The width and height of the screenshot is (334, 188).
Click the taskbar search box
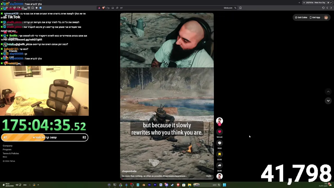pyautogui.click(x=207, y=185)
